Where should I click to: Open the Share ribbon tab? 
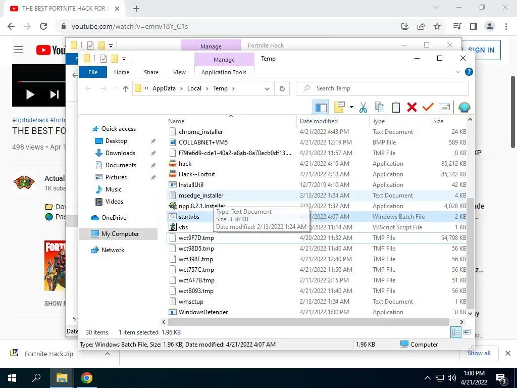(151, 72)
